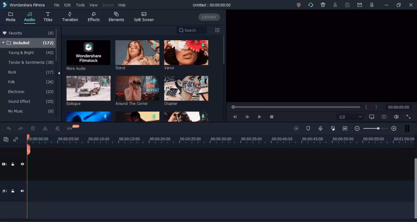The height and width of the screenshot is (222, 417).
Task: Open the File menu
Action: [57, 5]
